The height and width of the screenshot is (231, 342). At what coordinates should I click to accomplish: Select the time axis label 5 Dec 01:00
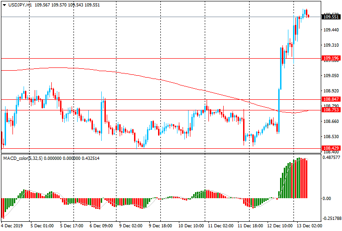[42, 226]
